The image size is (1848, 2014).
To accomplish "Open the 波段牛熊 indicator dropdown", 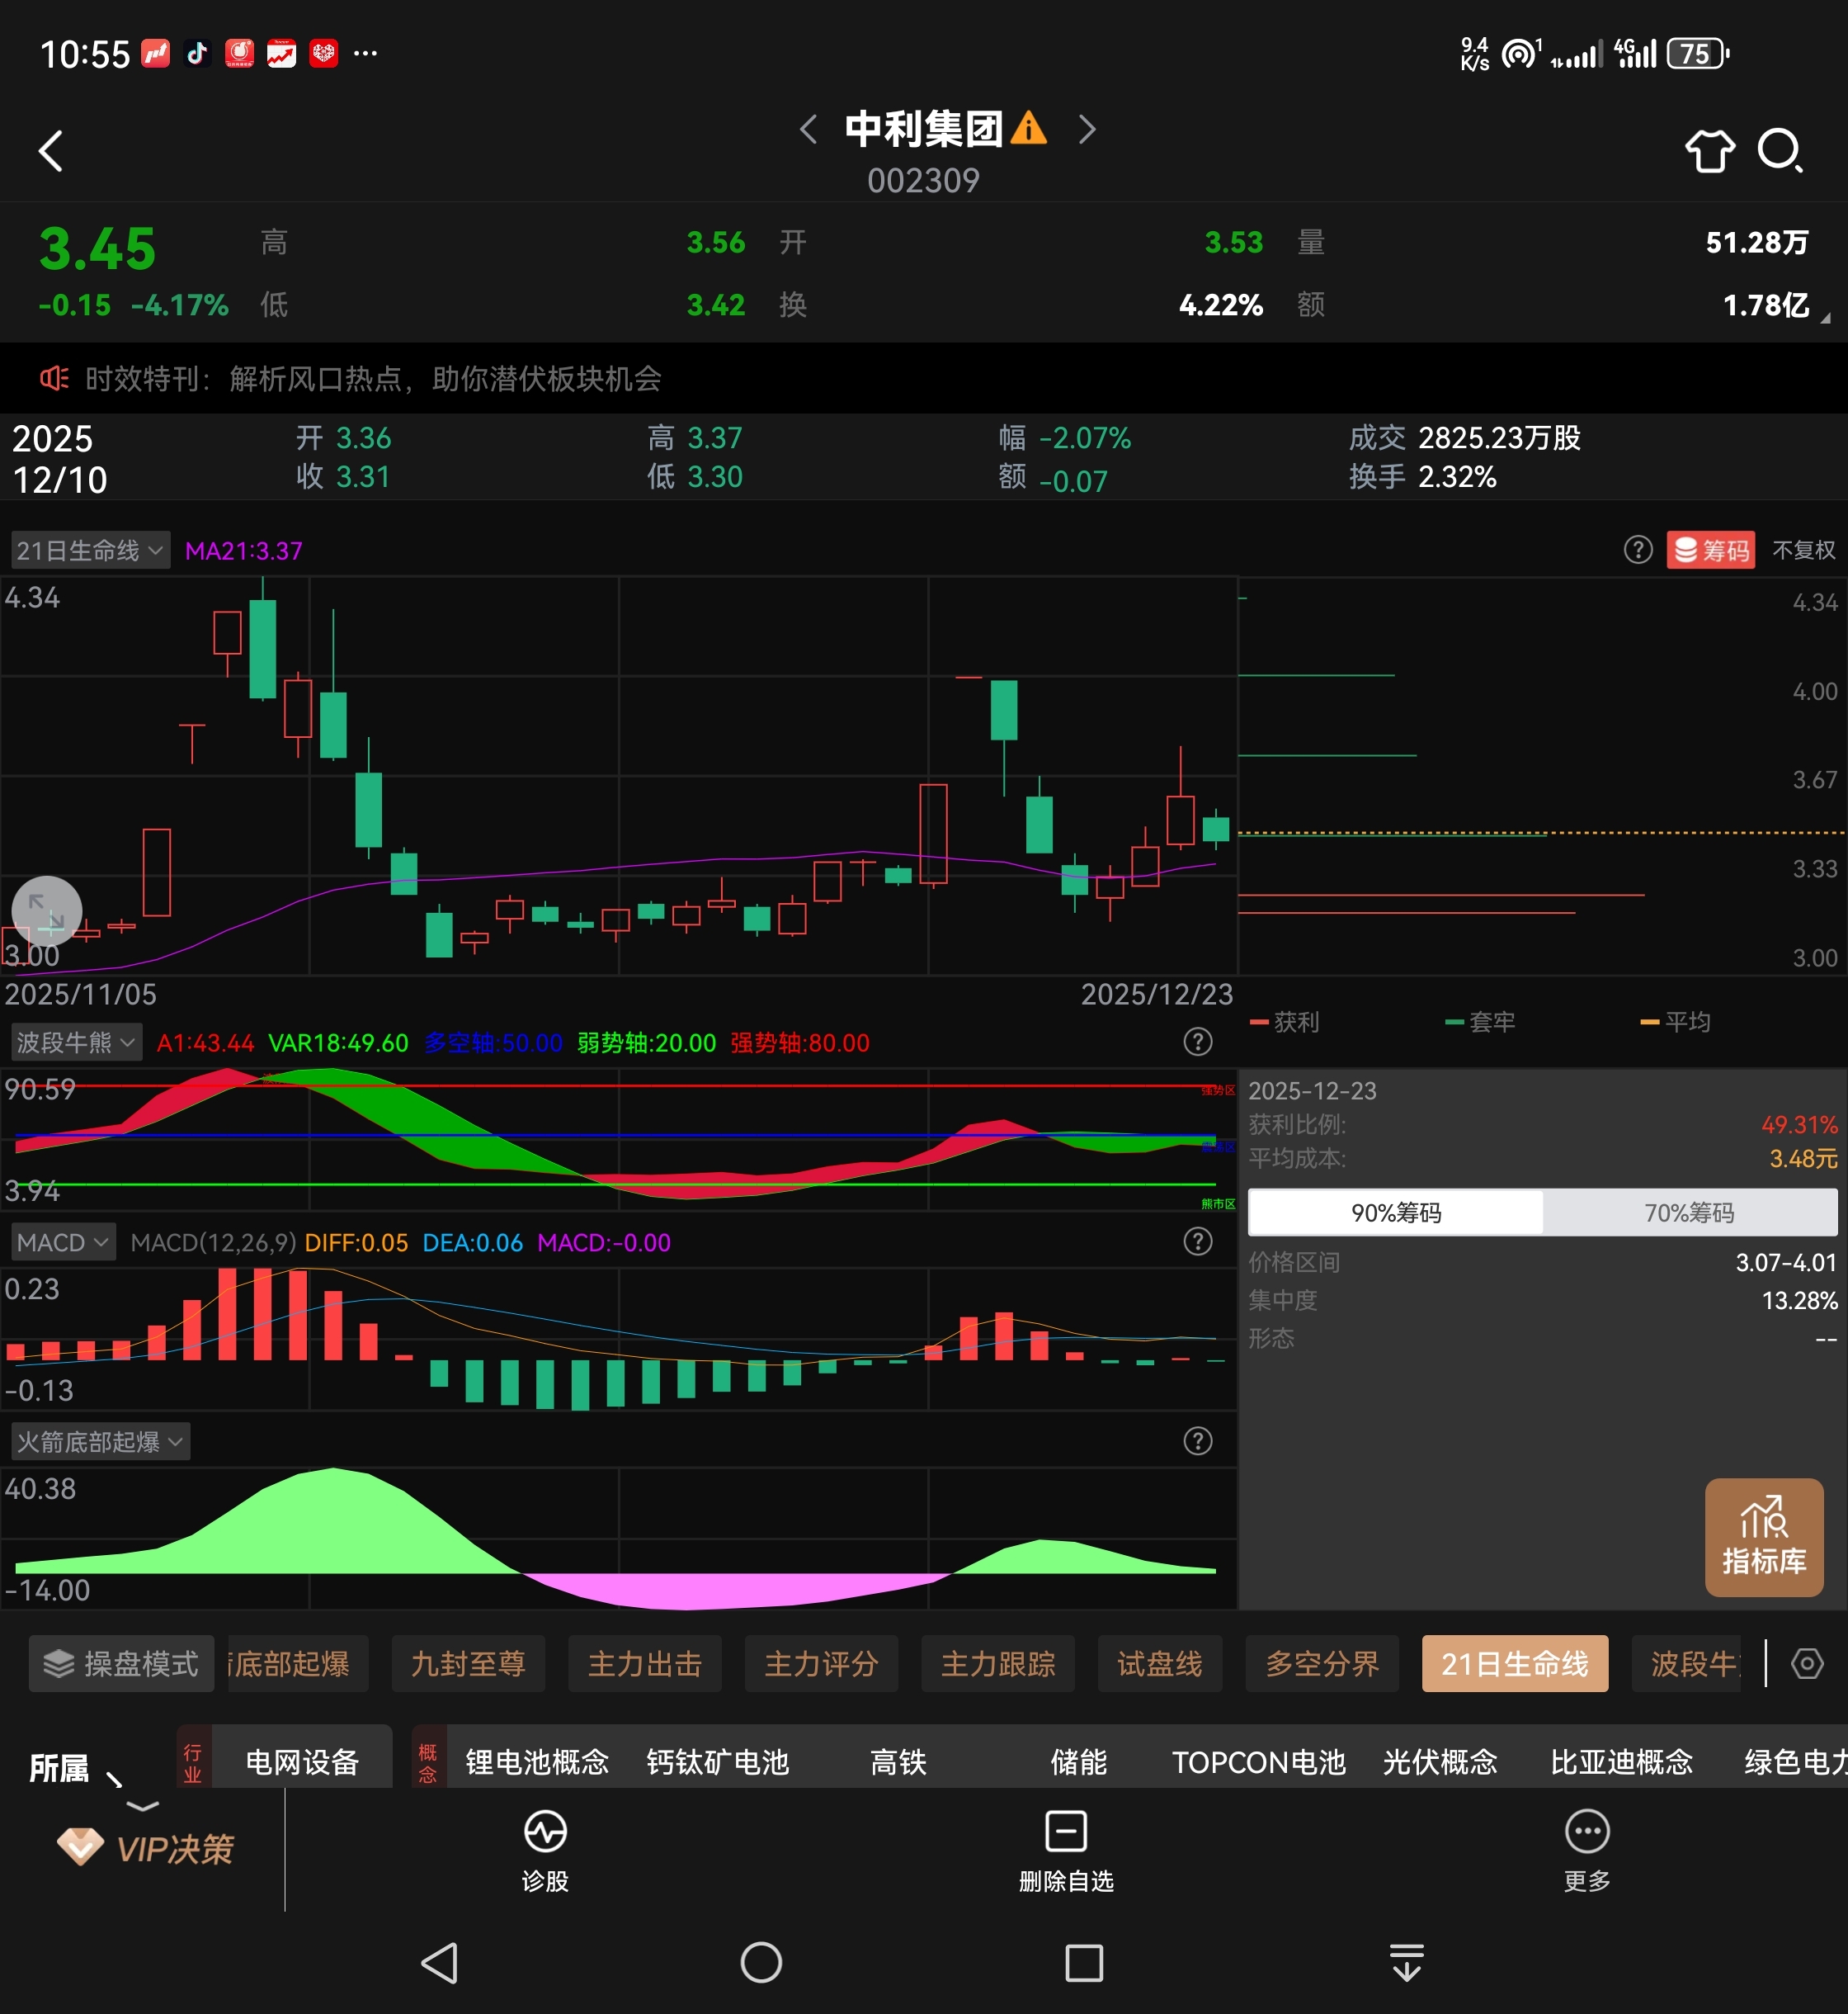I will tap(76, 1042).
